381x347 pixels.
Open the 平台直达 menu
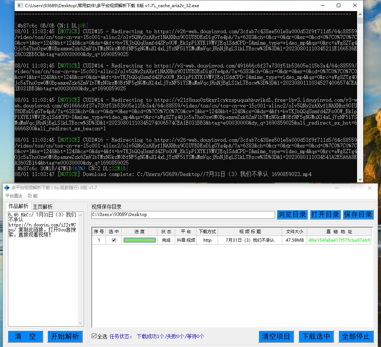click(14, 196)
